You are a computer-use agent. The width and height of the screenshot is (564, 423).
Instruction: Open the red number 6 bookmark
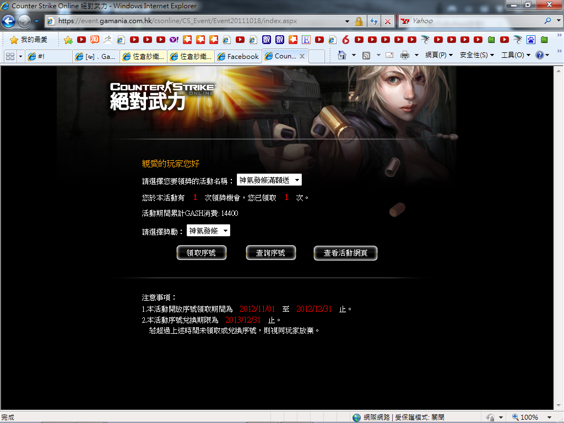coord(346,40)
